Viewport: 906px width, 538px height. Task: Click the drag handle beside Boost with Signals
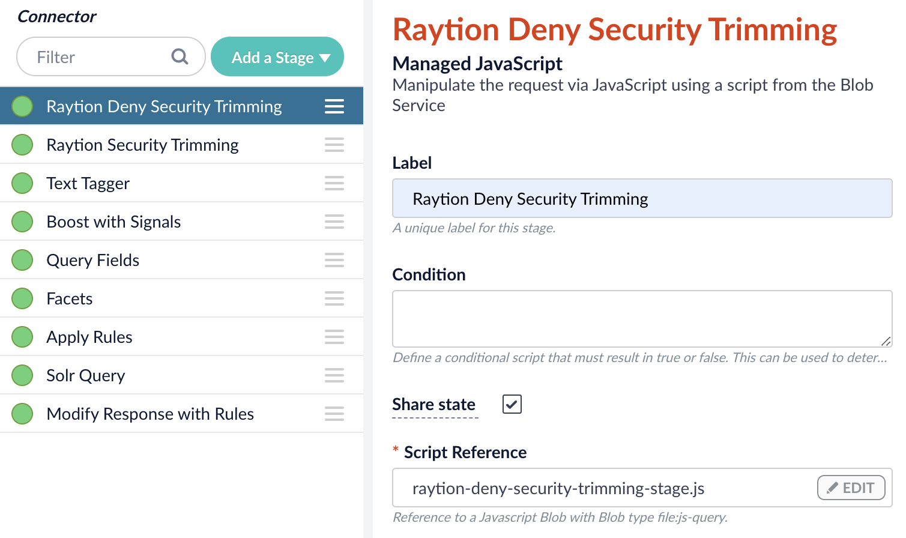[x=334, y=221]
